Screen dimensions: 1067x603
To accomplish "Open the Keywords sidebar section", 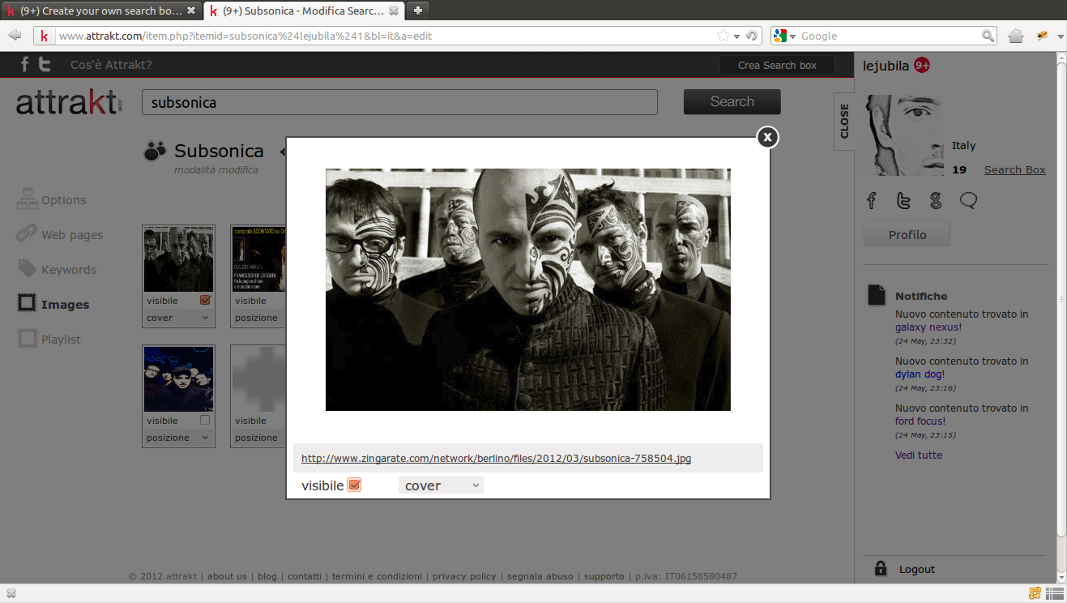I will click(57, 270).
